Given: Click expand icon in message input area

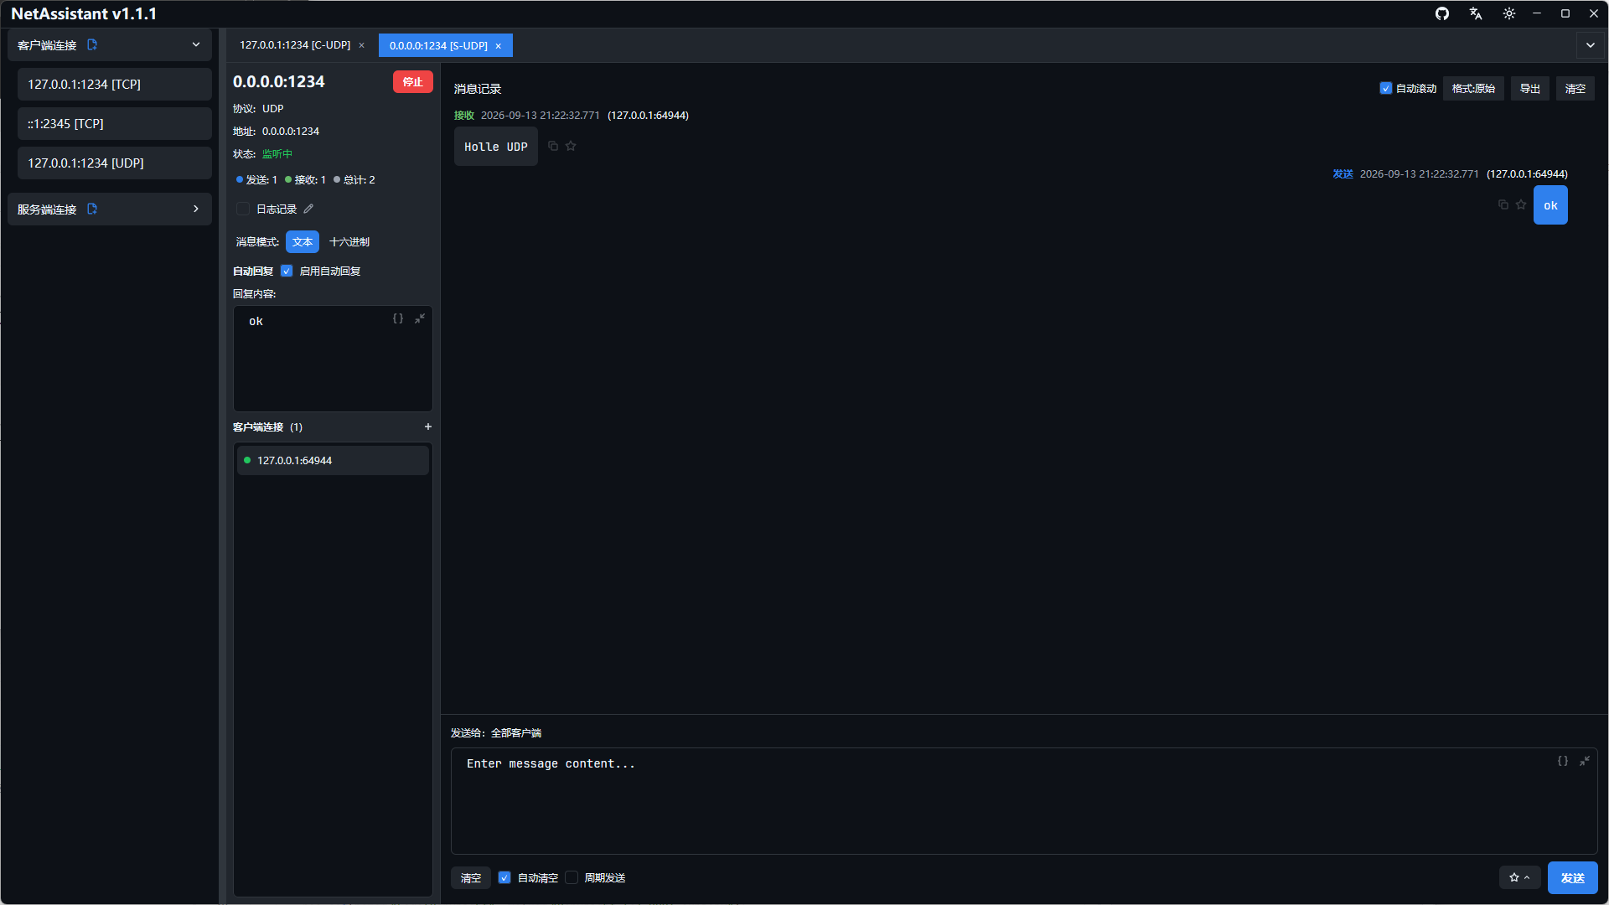Looking at the screenshot, I should [x=1585, y=761].
